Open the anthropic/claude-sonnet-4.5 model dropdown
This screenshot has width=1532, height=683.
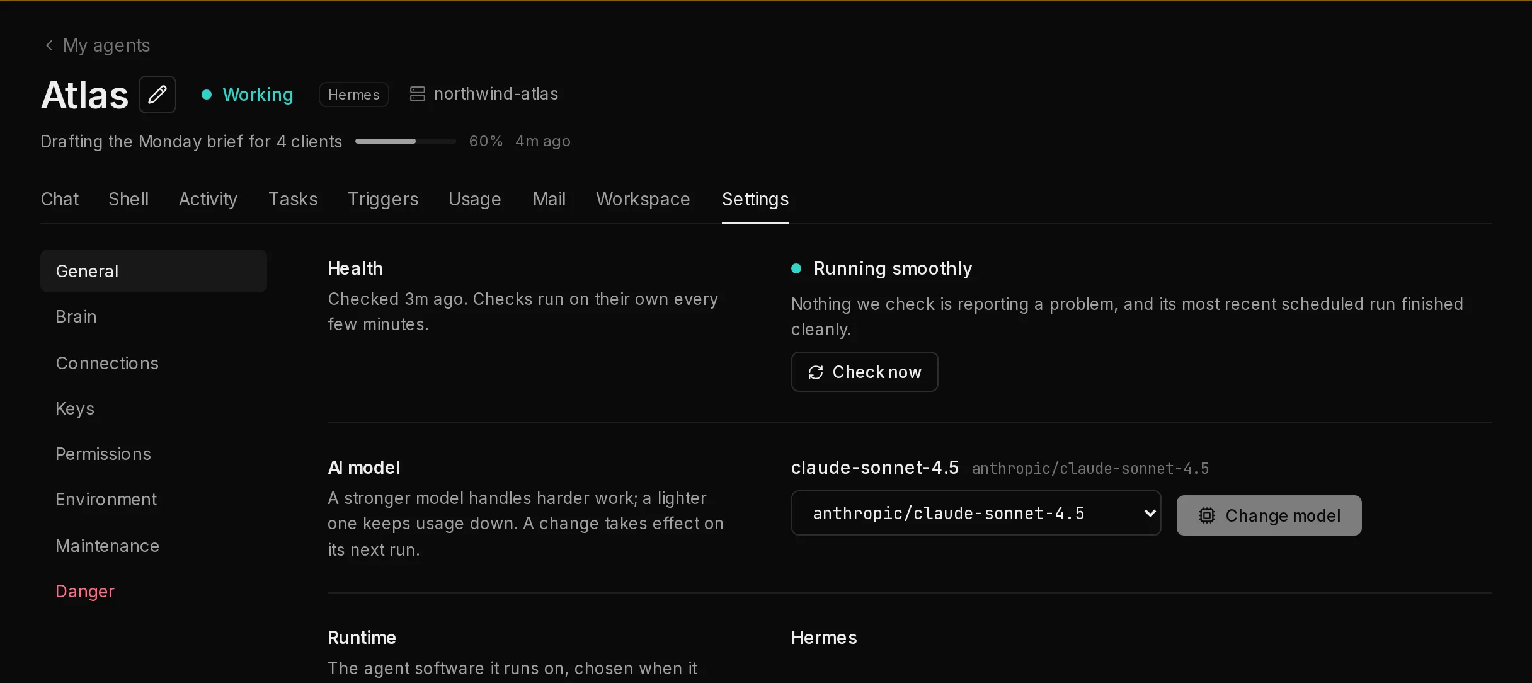tap(976, 513)
